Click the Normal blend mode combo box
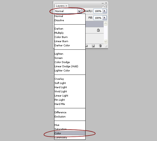Viewport: 157px width, 141px height. [68, 11]
